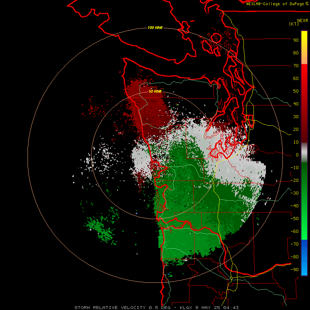Click the -60 knot scale label
This screenshot has height=310, width=310.
pos(294,231)
